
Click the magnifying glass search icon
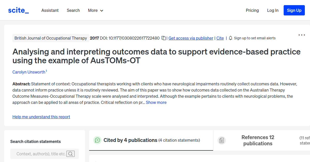pyautogui.click(x=70, y=154)
